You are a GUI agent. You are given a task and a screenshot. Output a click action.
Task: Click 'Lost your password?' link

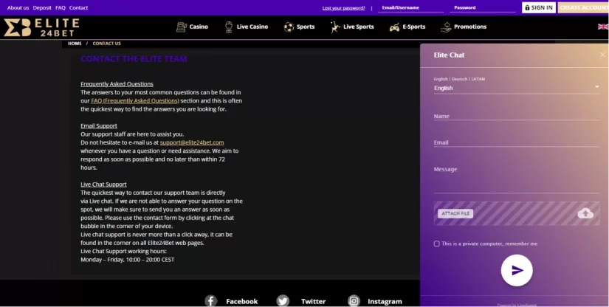(343, 8)
